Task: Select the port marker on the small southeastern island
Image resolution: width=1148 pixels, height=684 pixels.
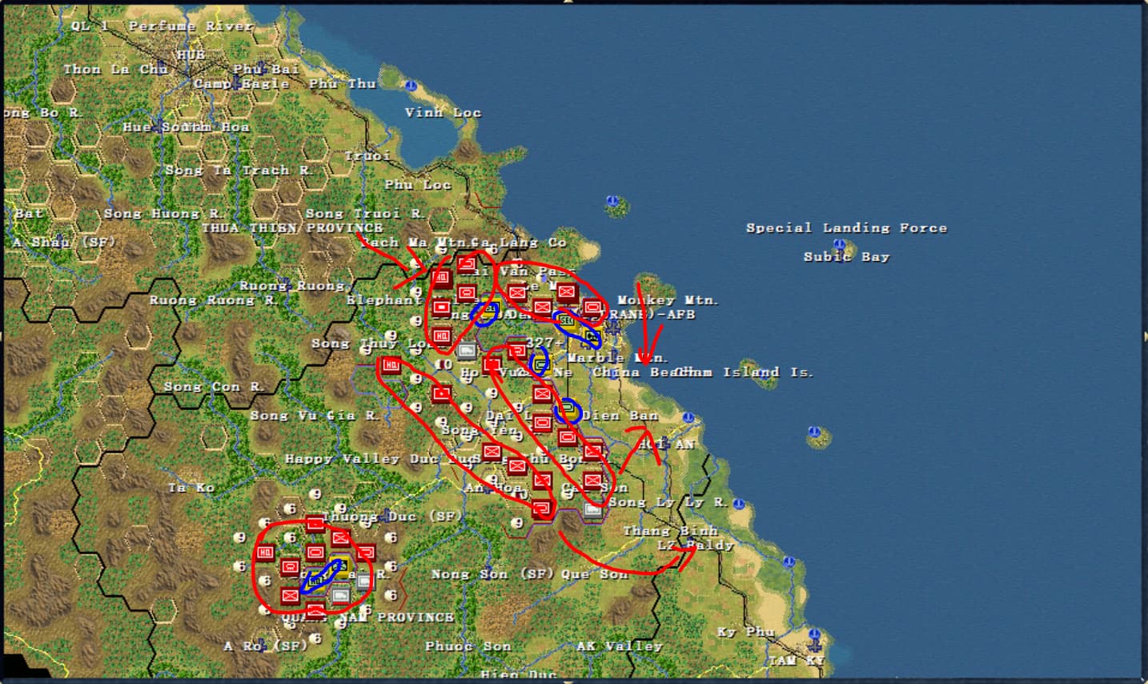Action: [x=814, y=433]
